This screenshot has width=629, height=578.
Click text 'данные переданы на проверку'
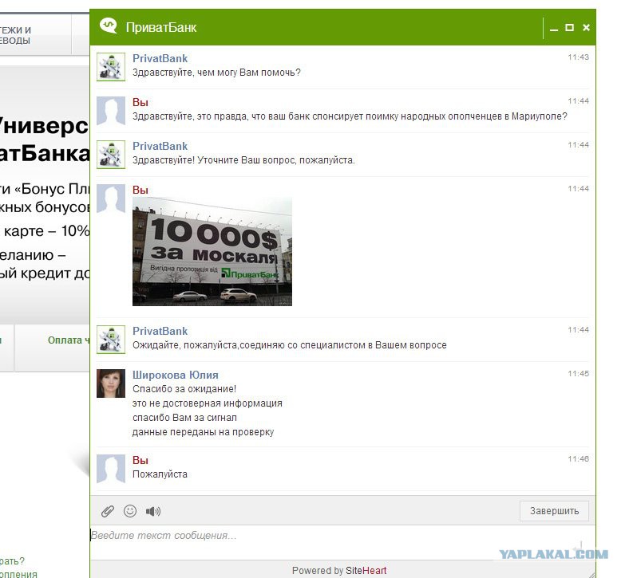click(x=203, y=432)
